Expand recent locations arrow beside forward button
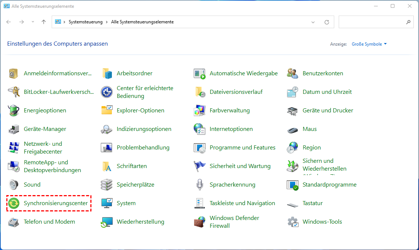The width and height of the screenshot is (419, 250). pos(33,22)
